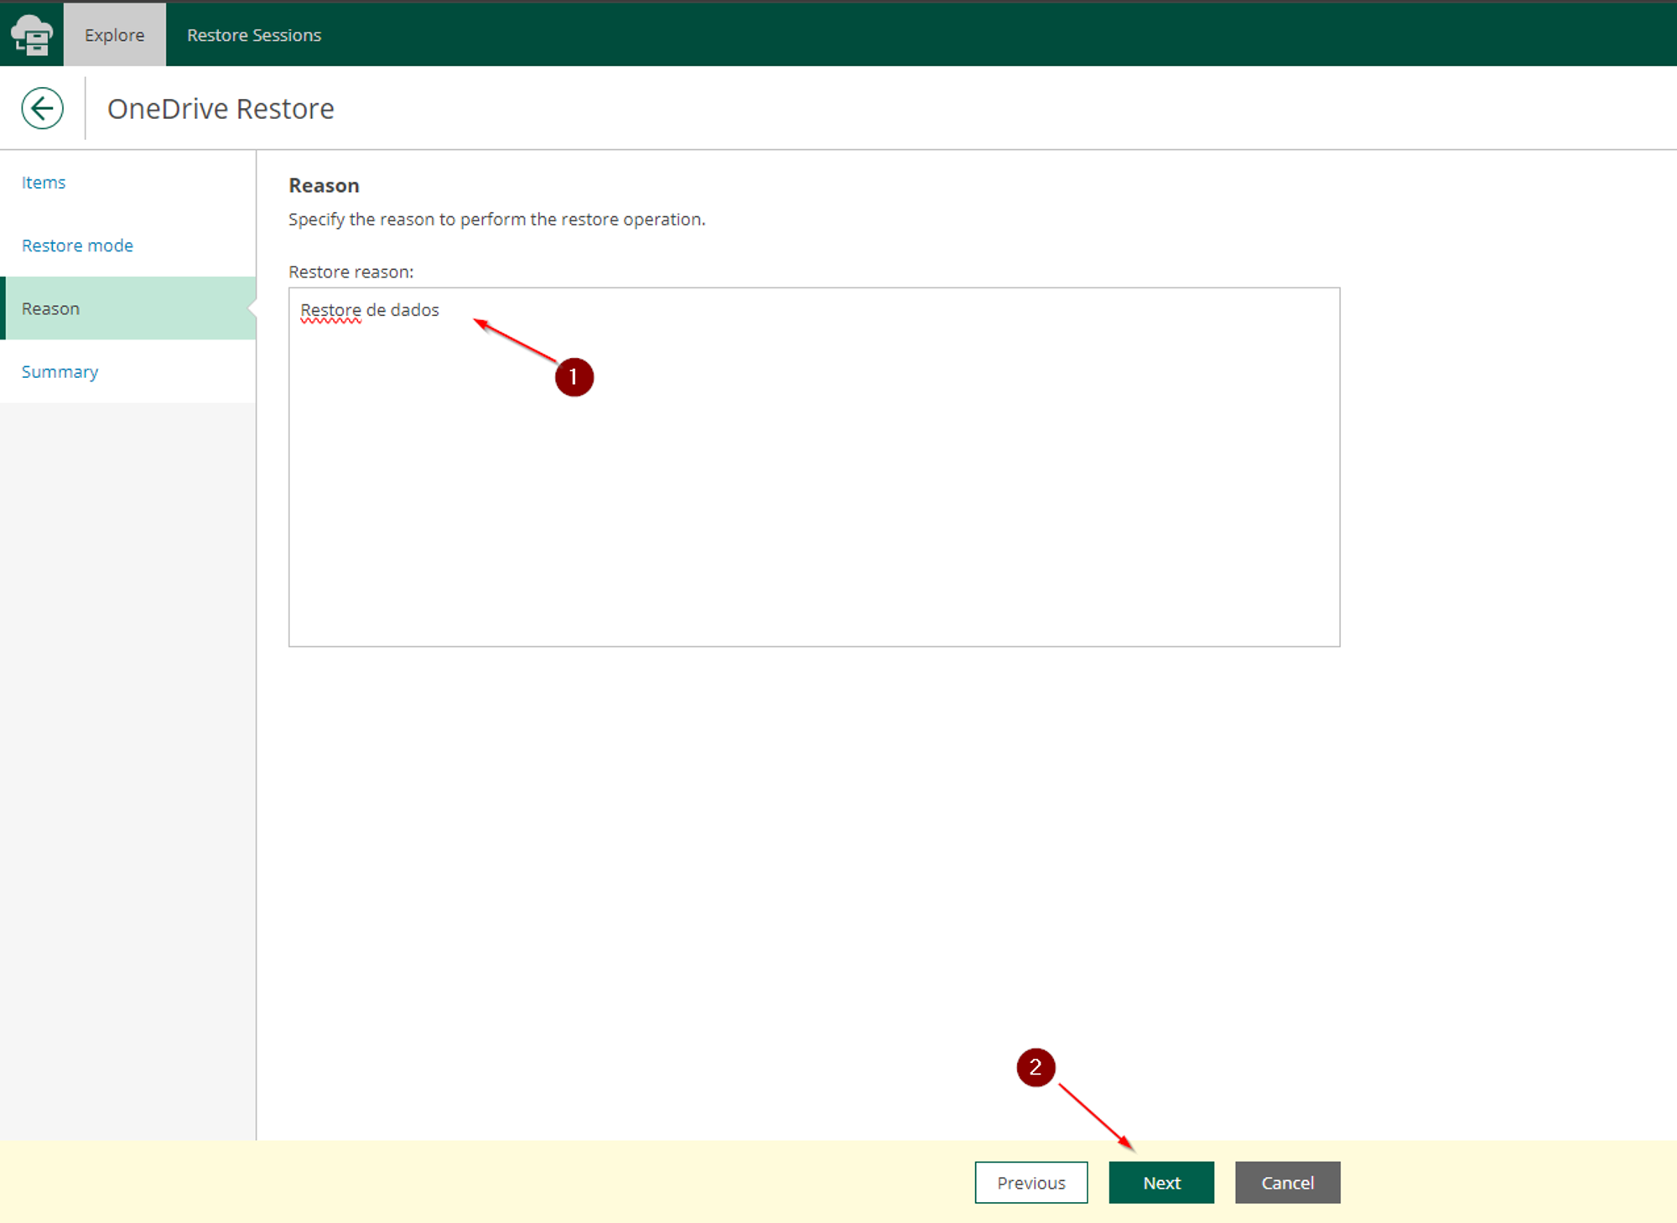
Task: Open the Restore mode step
Action: 77,246
